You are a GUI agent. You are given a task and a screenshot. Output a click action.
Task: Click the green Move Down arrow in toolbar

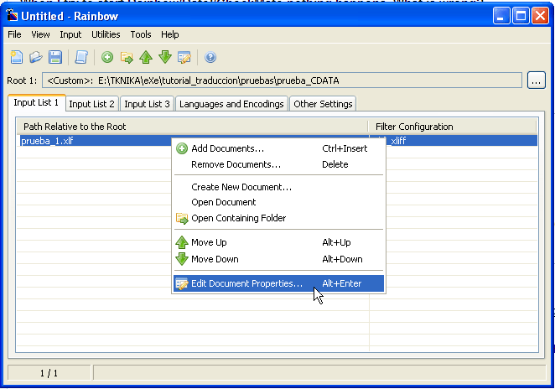(x=165, y=57)
